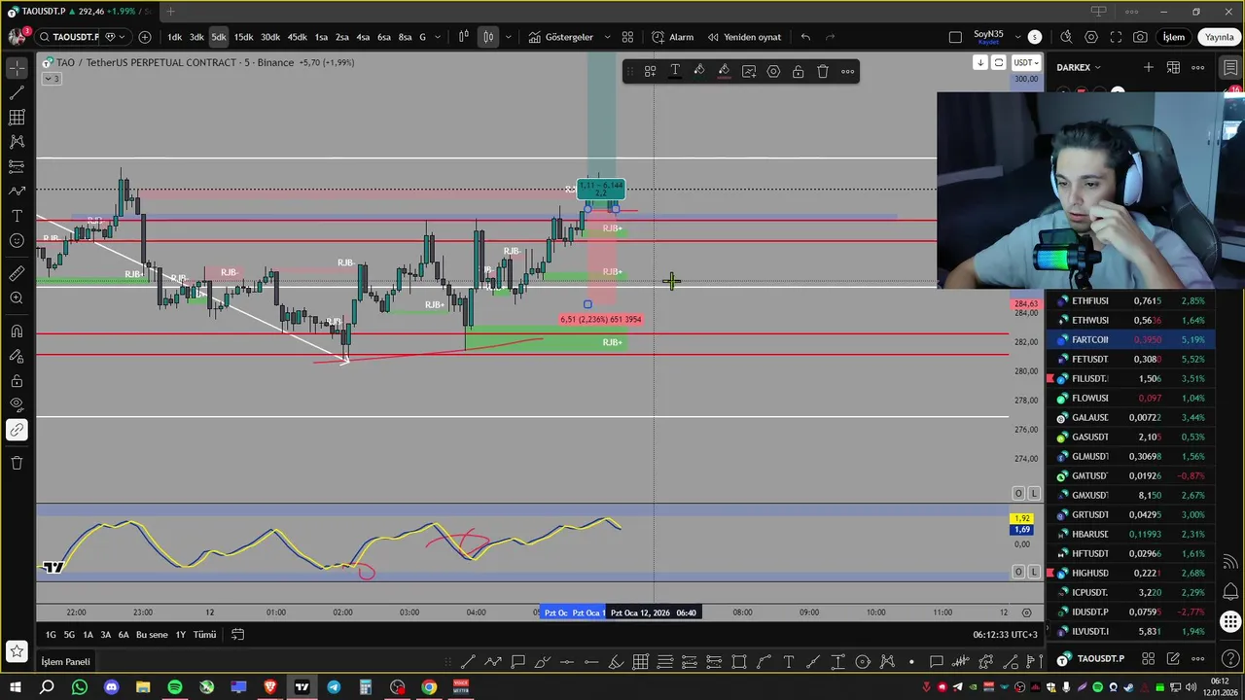Open text color T on floating toolbar
Screen dimensions: 1245x700
tap(674, 71)
